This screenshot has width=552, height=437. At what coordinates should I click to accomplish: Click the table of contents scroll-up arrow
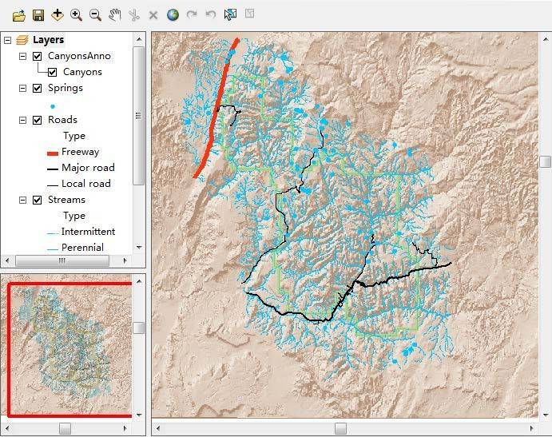coord(139,38)
